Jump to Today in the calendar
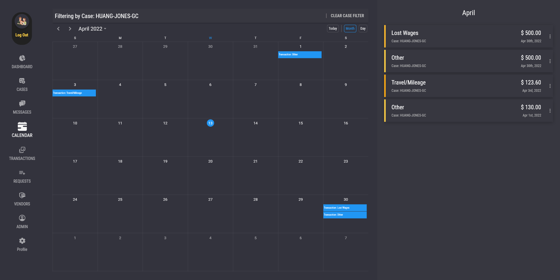This screenshot has height=280, width=560. pyautogui.click(x=333, y=29)
